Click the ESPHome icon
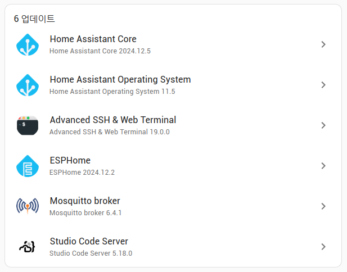 [27, 166]
